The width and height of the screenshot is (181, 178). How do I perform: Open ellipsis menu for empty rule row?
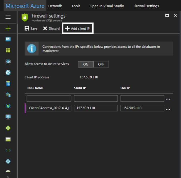[x=168, y=99]
